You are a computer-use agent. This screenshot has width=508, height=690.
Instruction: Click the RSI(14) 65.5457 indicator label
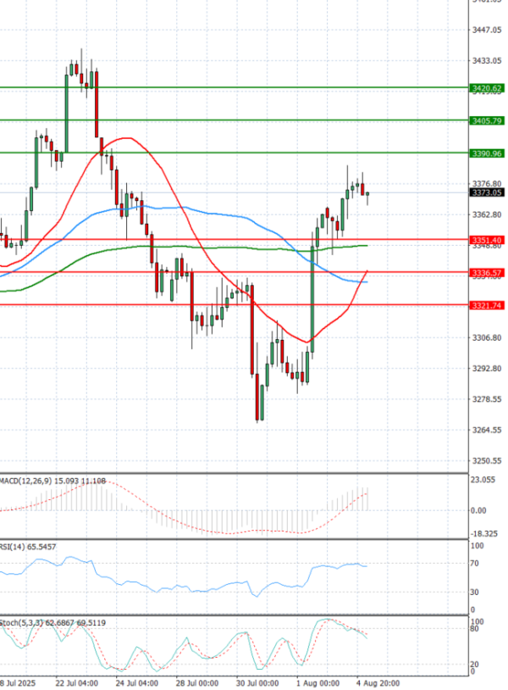(x=28, y=547)
